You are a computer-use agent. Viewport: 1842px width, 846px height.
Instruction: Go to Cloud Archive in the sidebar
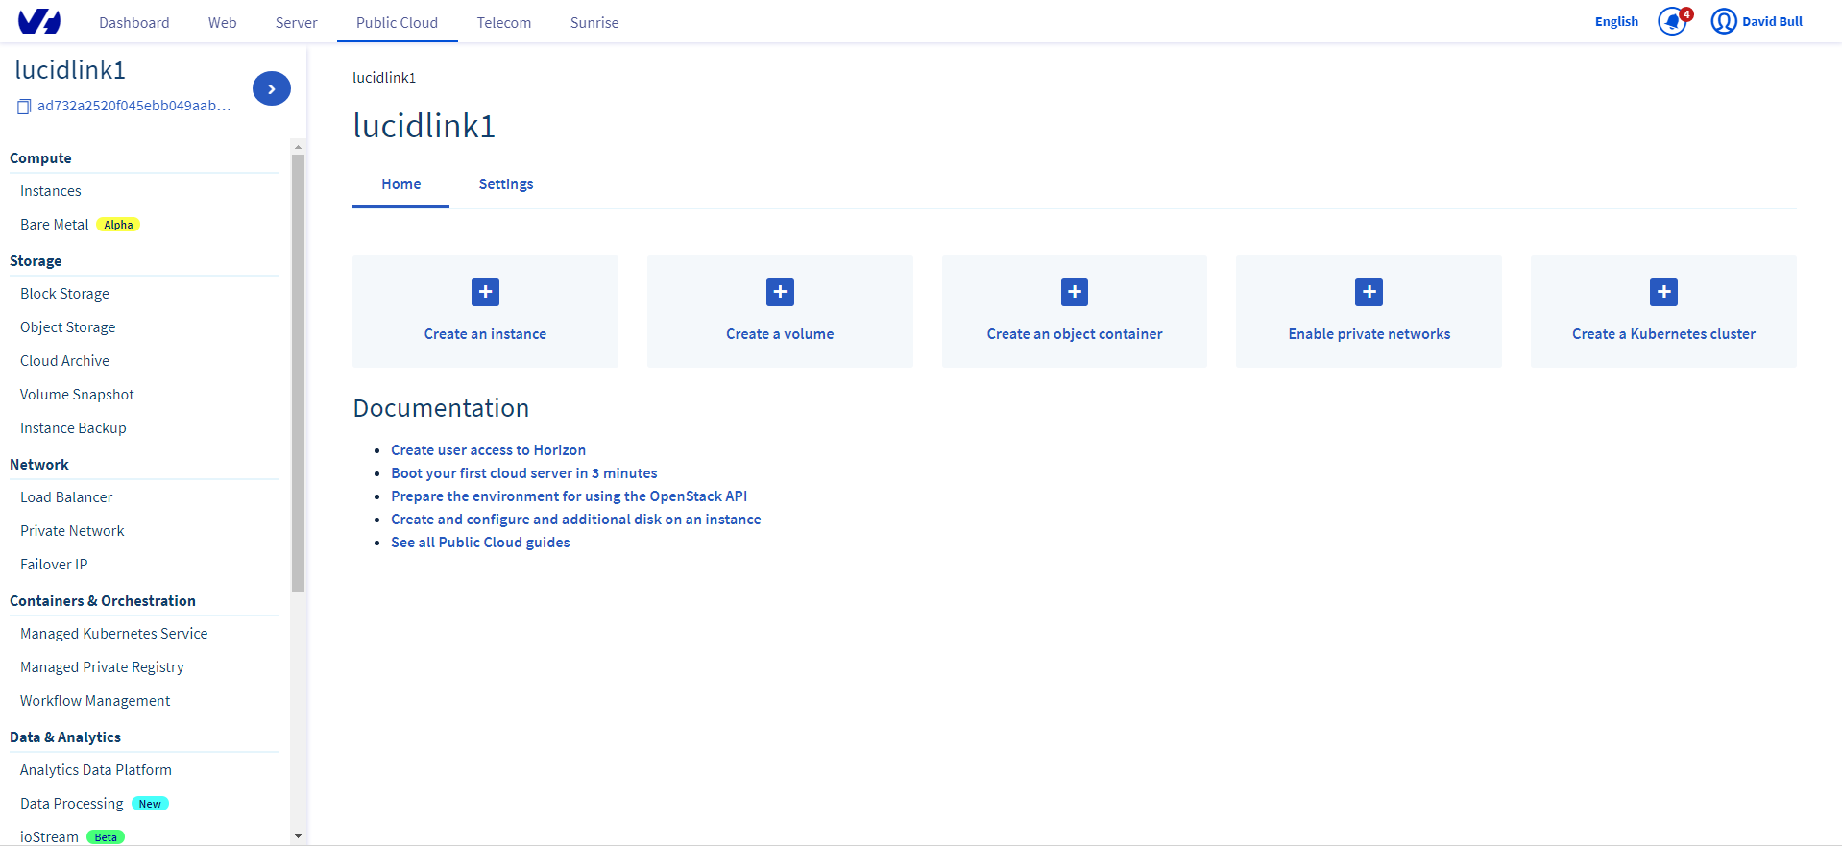coord(64,361)
